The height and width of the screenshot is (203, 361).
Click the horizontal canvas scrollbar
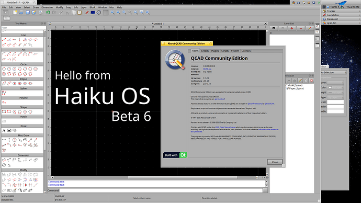[x=154, y=177]
